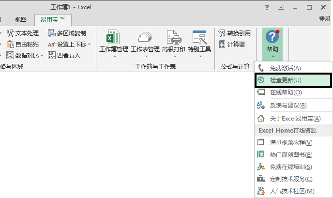Open 工作表管理 worksheet management

[145, 44]
